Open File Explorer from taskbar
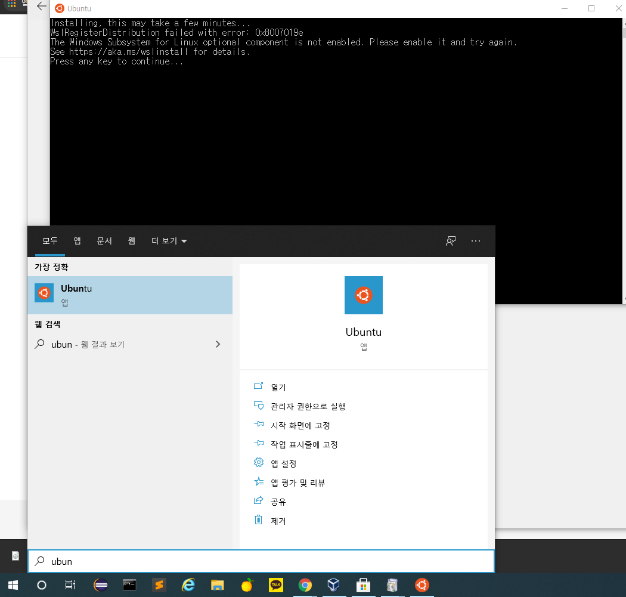The height and width of the screenshot is (597, 626). tap(217, 586)
